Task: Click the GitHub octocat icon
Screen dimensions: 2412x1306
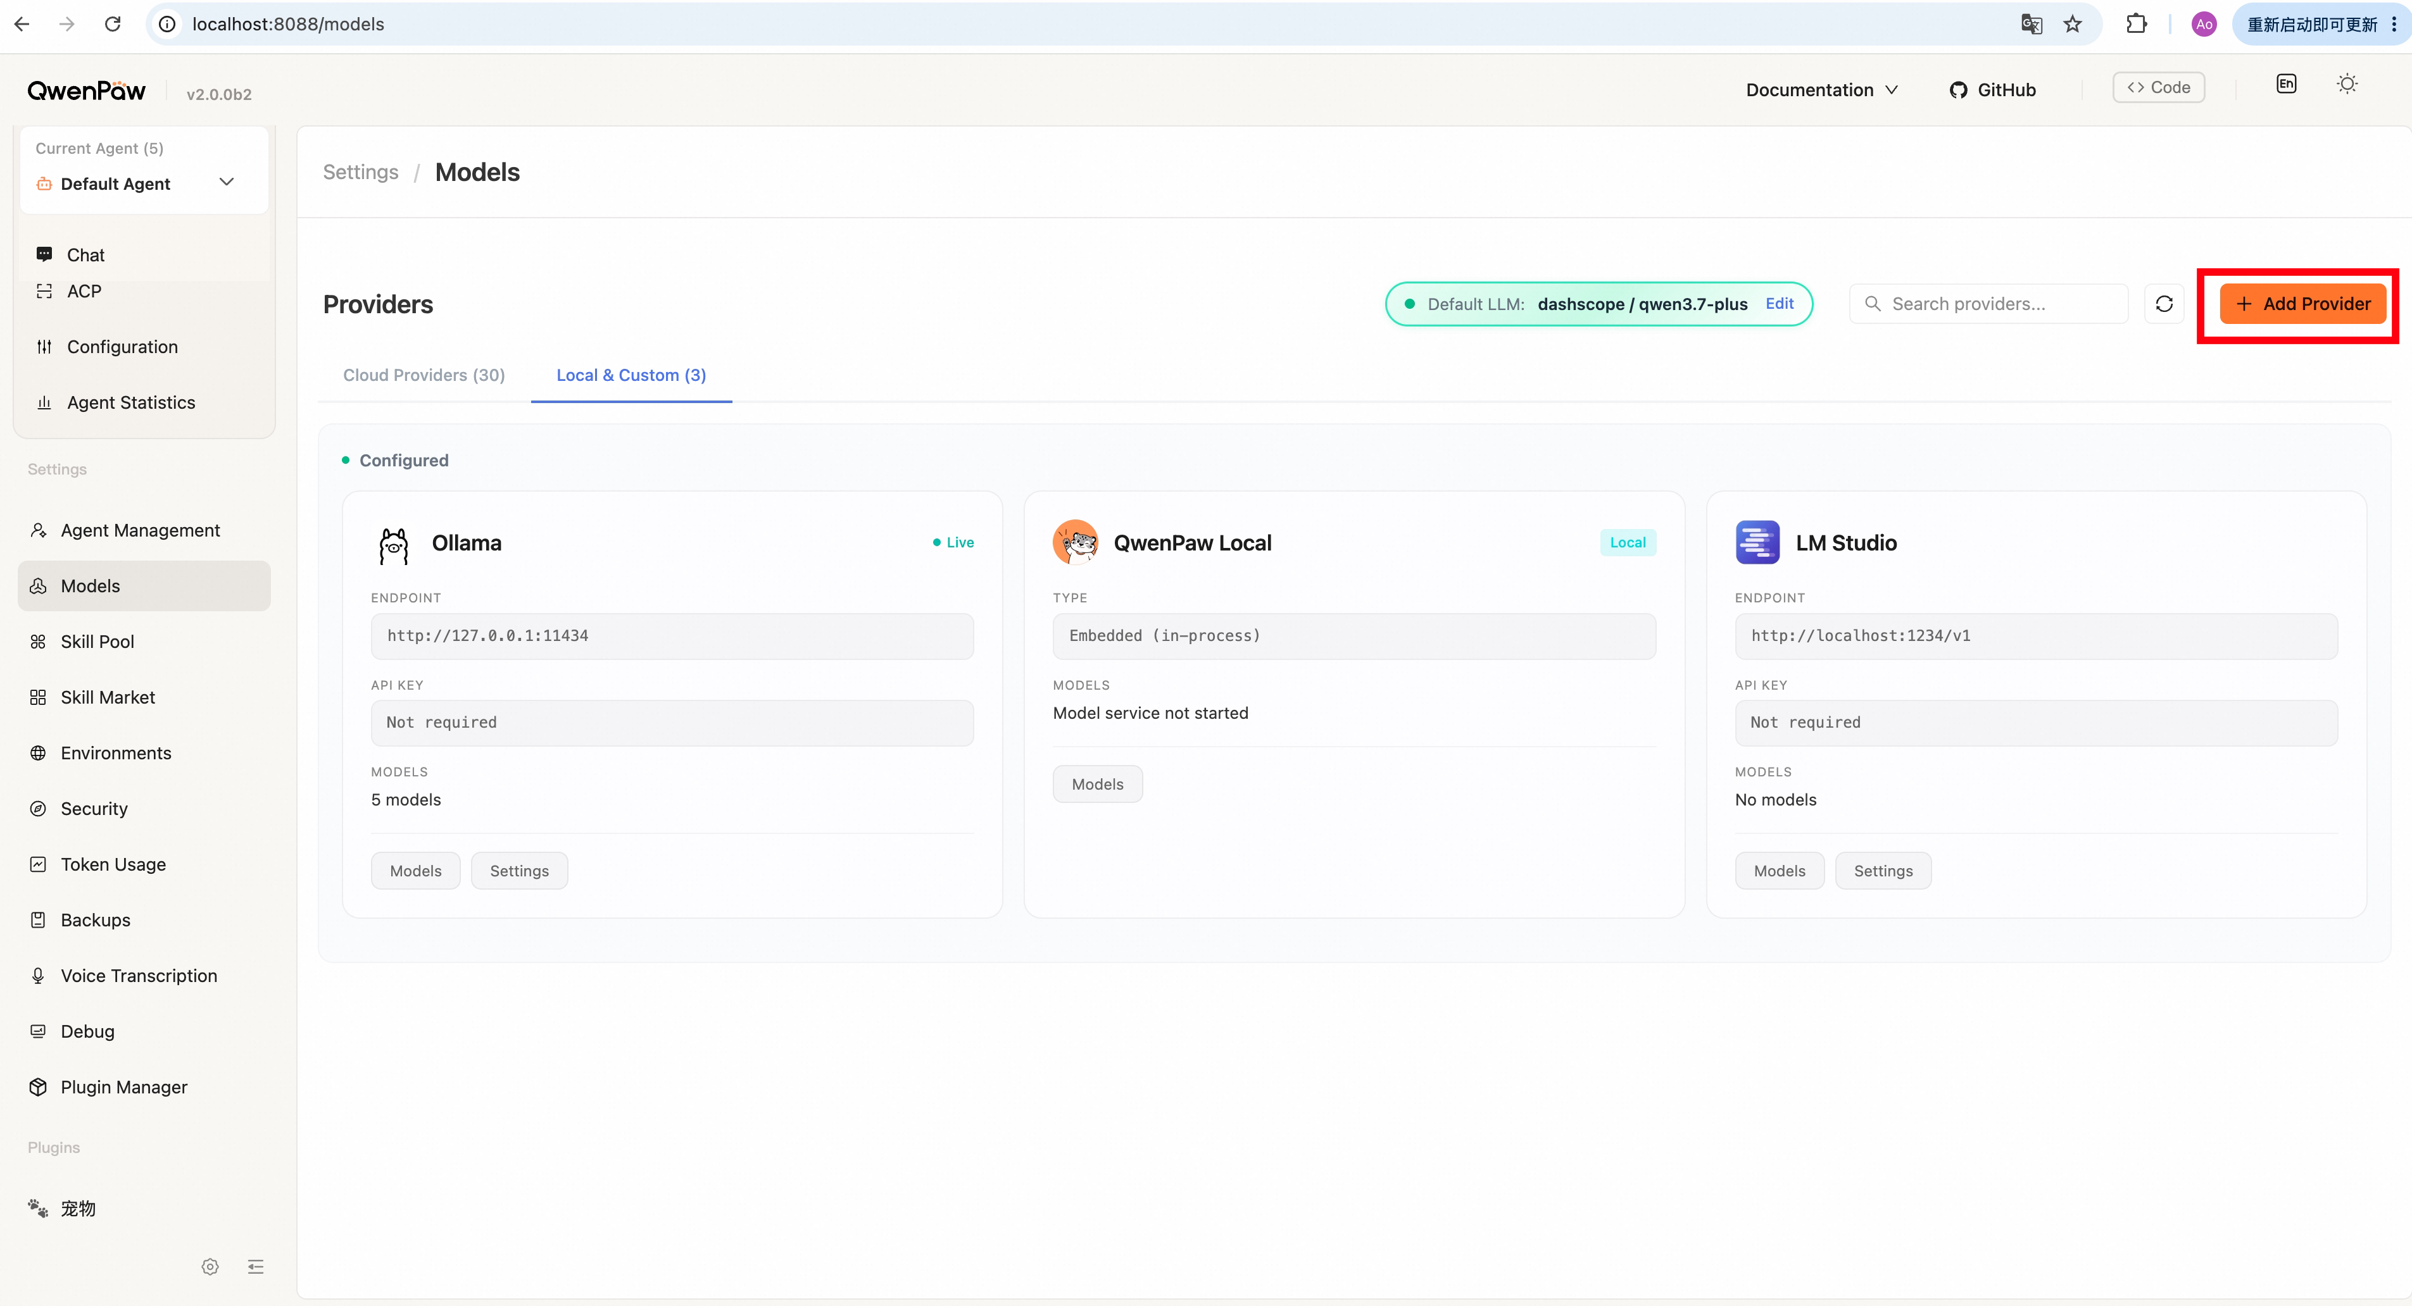Action: 1959,90
